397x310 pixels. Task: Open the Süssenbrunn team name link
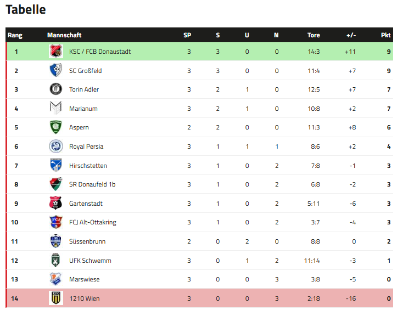(x=87, y=241)
